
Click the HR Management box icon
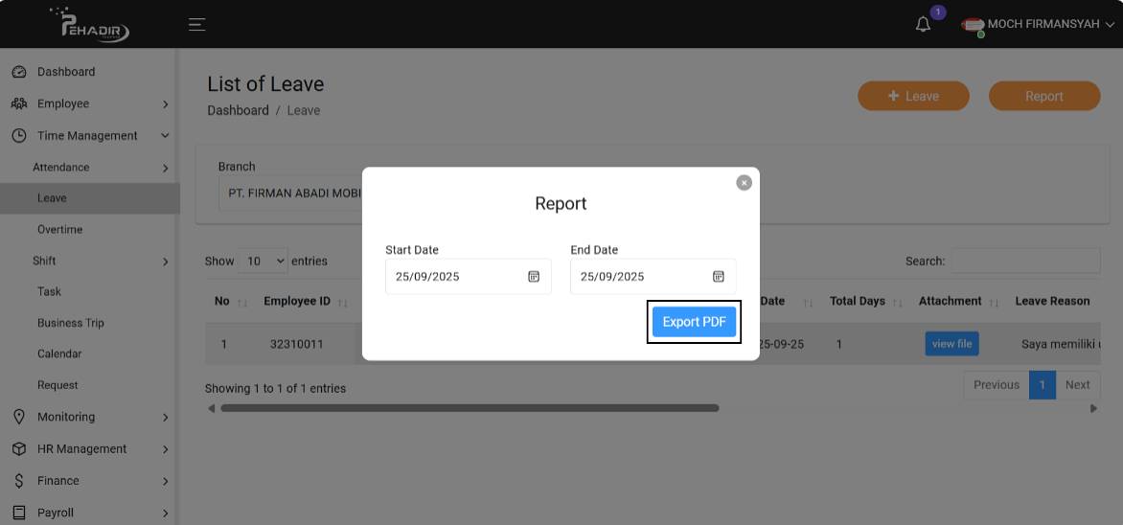point(18,449)
